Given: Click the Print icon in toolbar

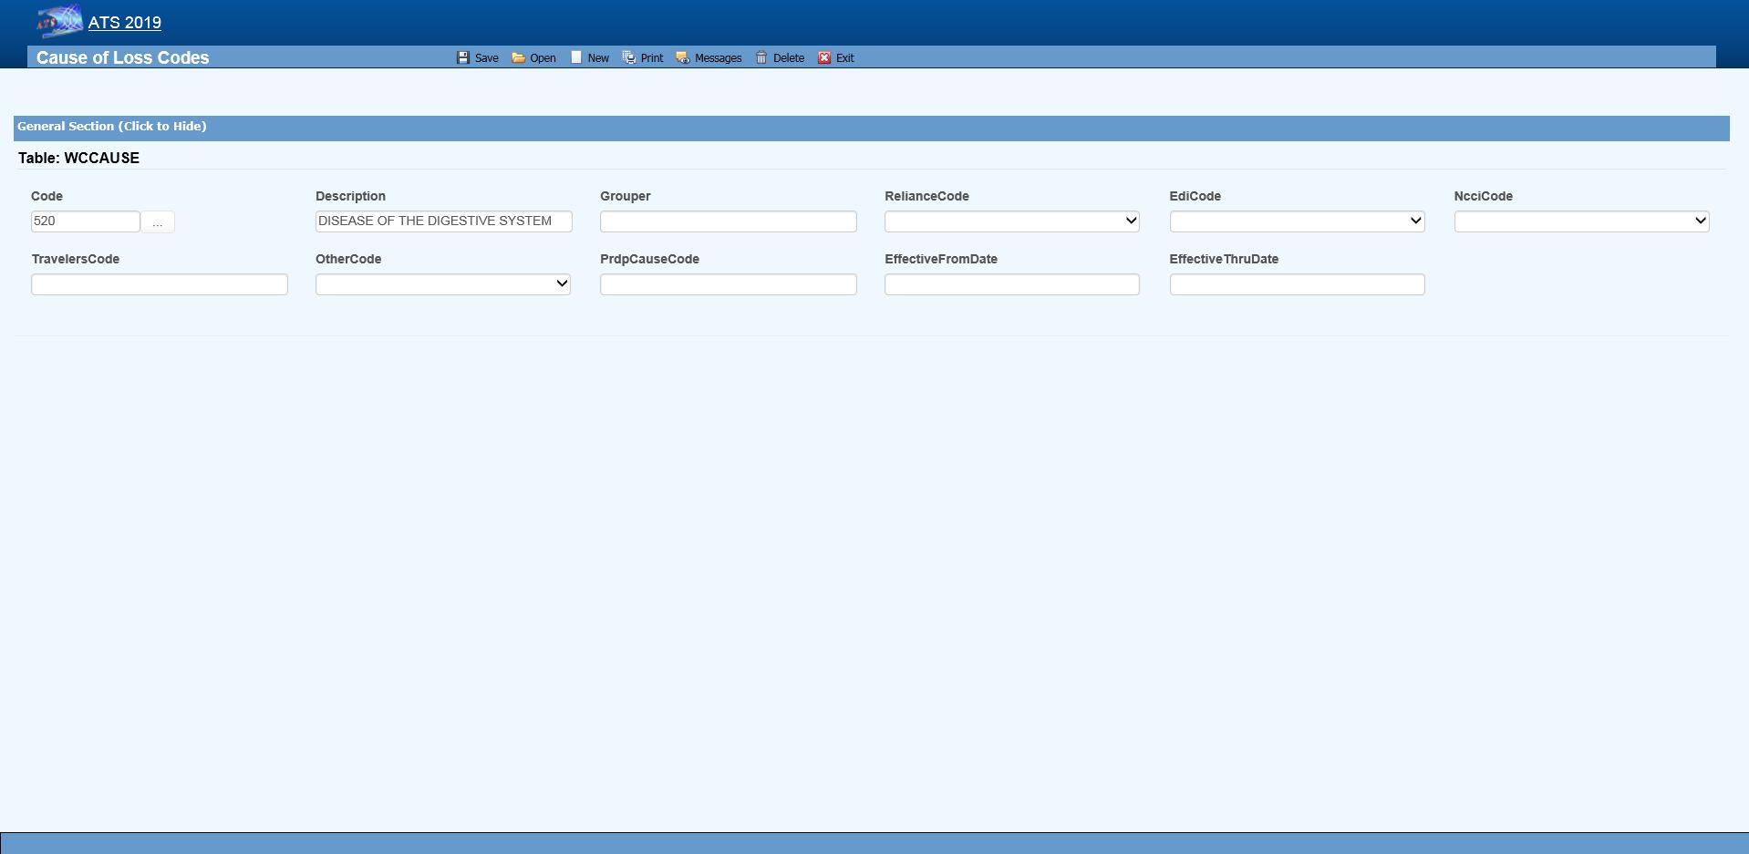Looking at the screenshot, I should (629, 57).
